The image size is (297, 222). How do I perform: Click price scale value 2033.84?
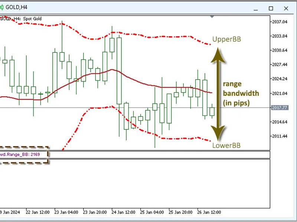pyautogui.click(x=280, y=36)
